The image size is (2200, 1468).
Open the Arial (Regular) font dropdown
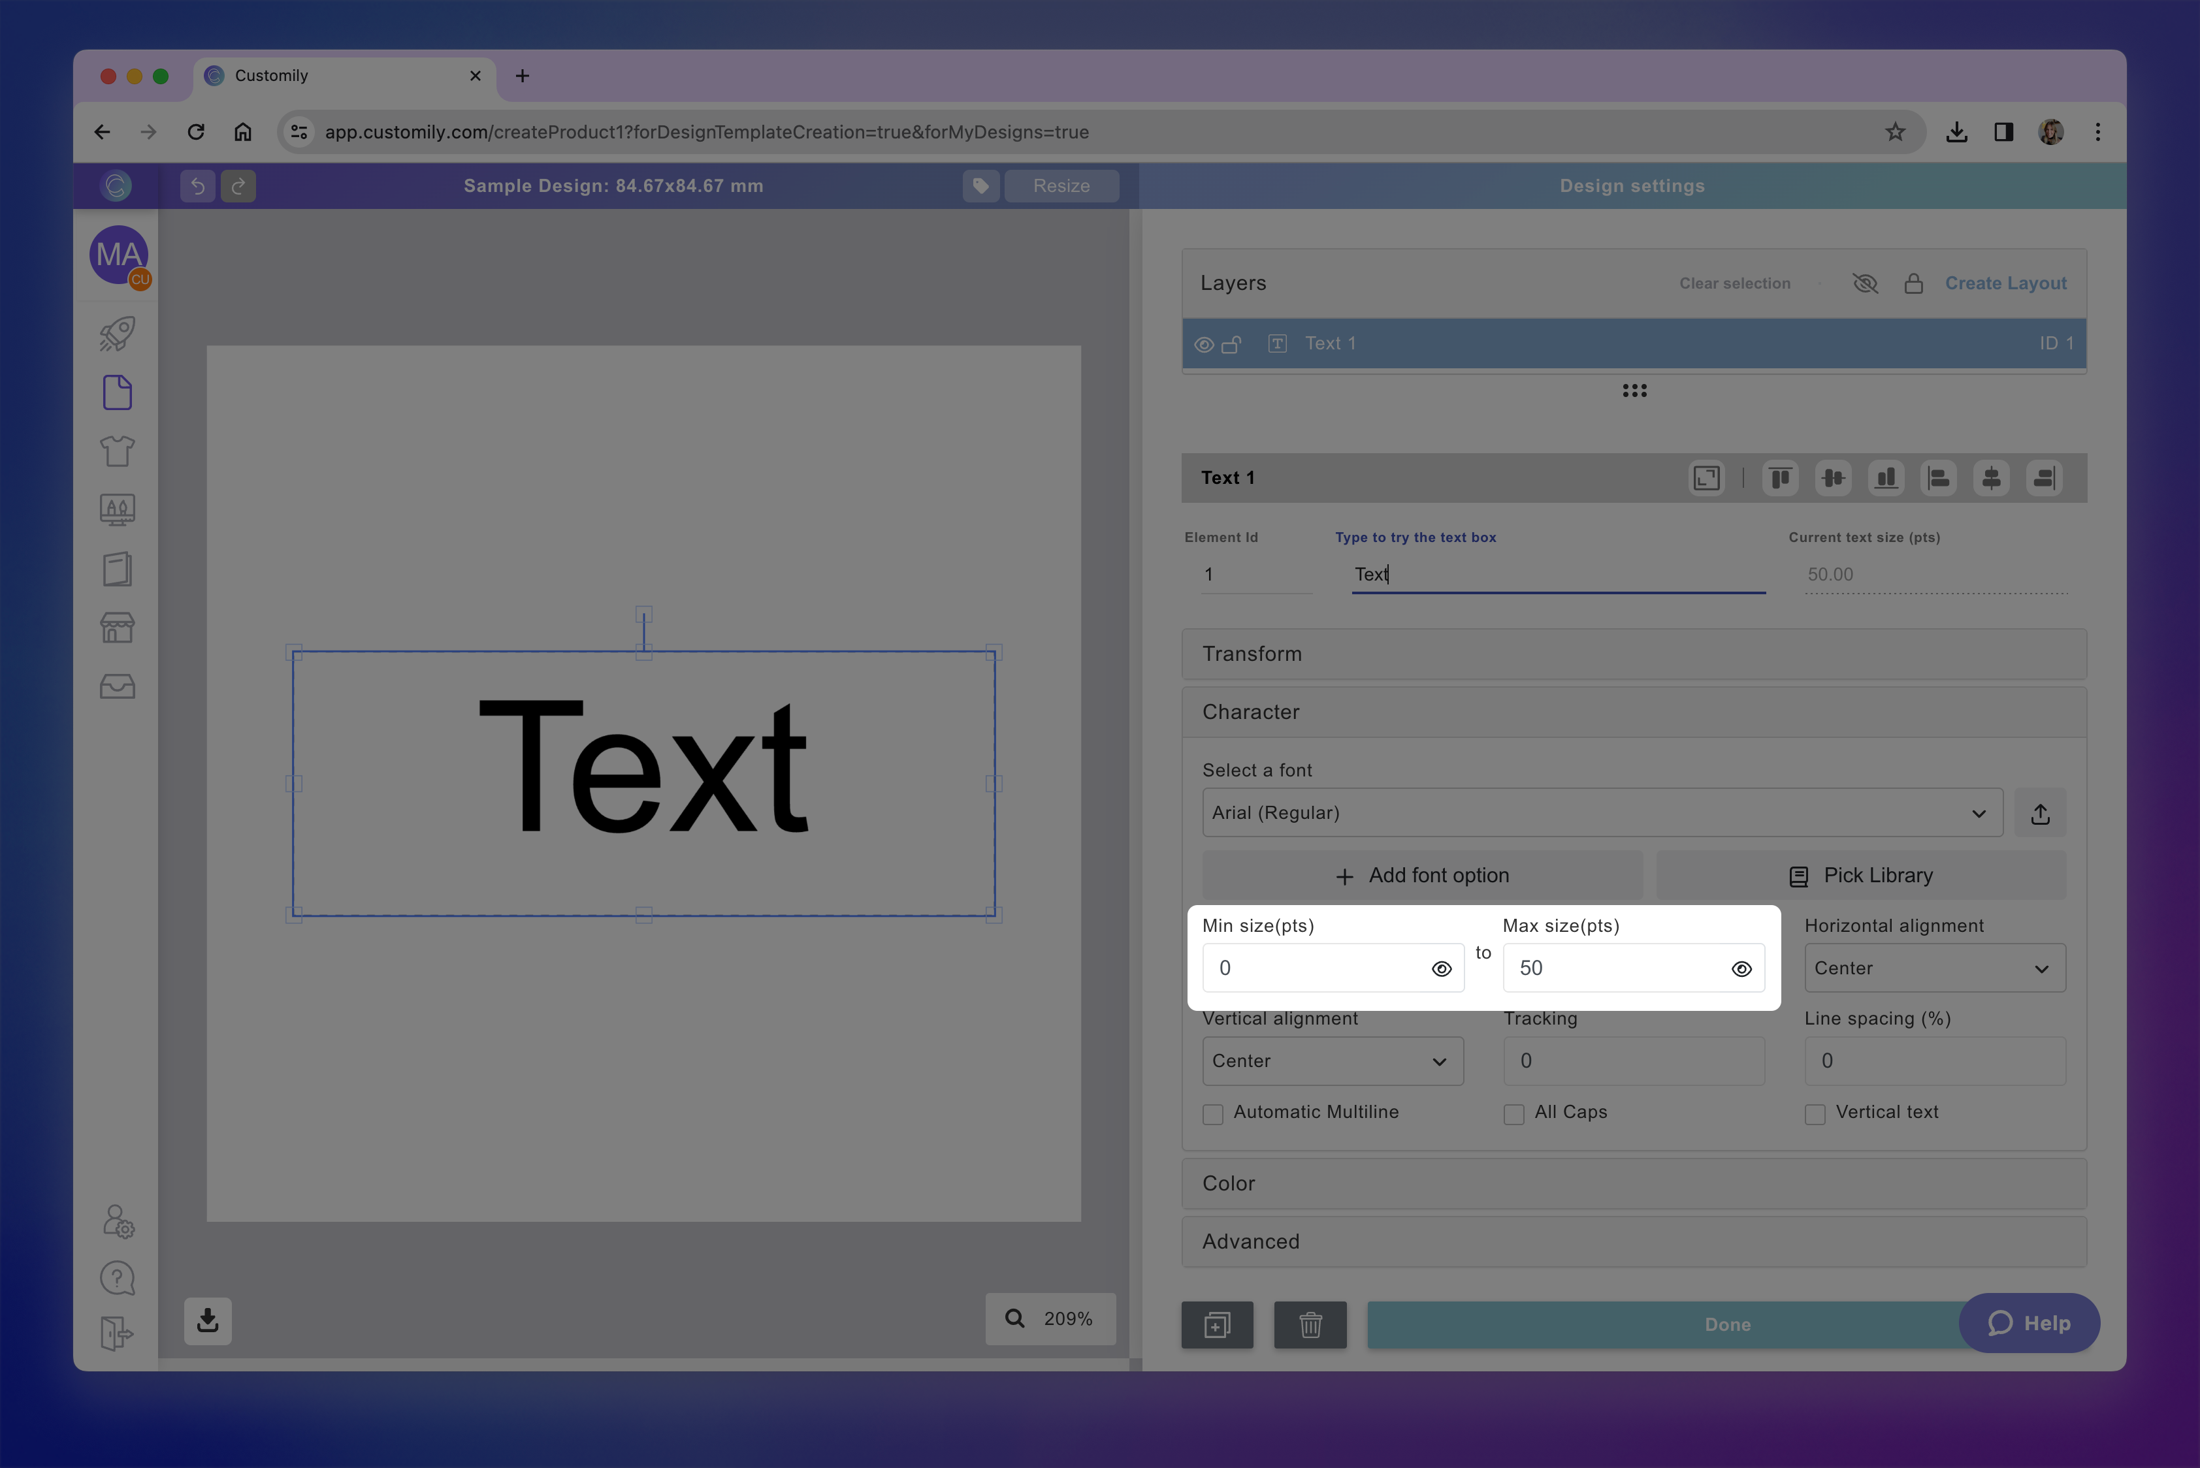point(1602,812)
